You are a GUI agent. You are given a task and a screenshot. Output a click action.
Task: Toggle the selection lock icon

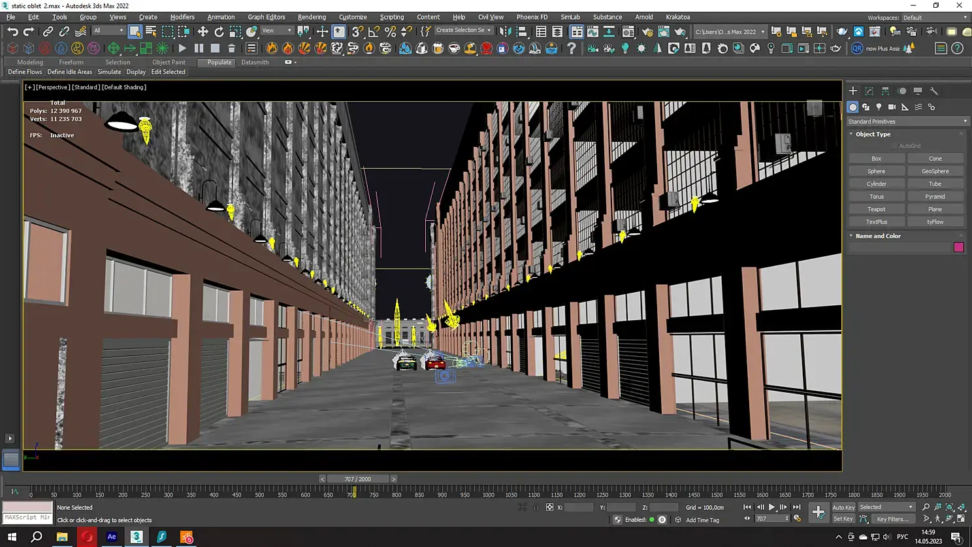pos(536,507)
